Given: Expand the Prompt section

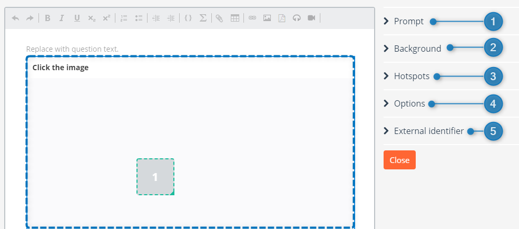Looking at the screenshot, I should point(408,21).
